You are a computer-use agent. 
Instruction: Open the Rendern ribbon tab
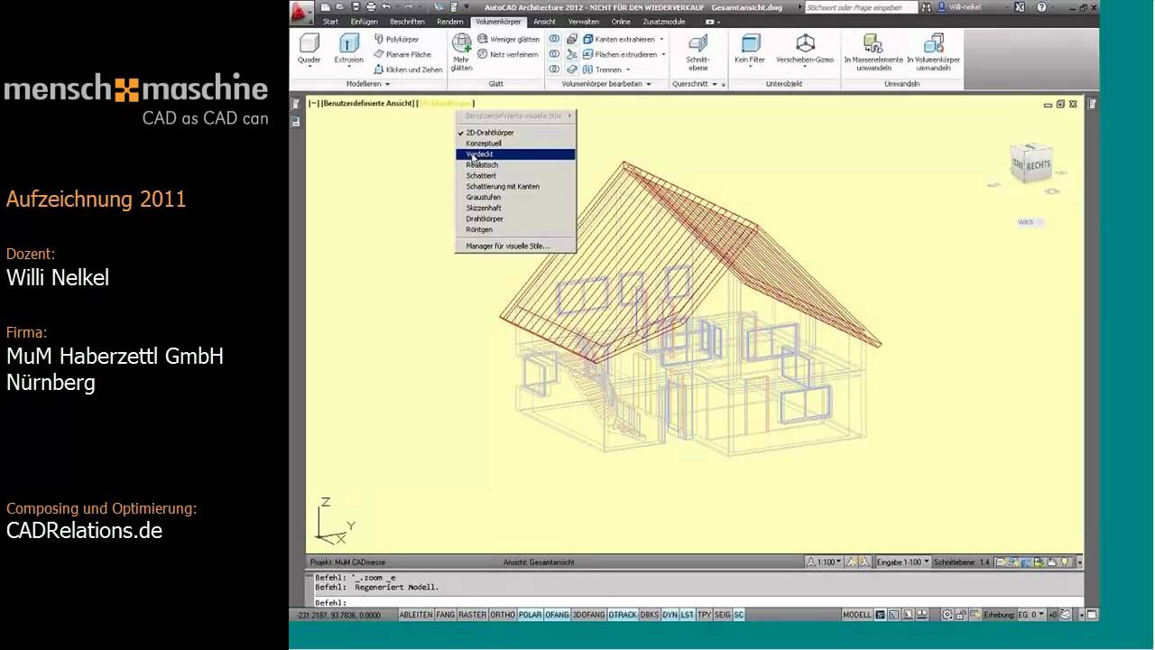tap(449, 22)
